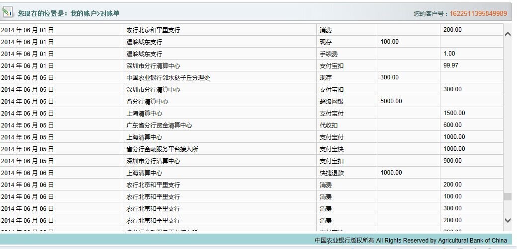Click the 1500.00 amount cell
517x249 pixels.
point(454,113)
